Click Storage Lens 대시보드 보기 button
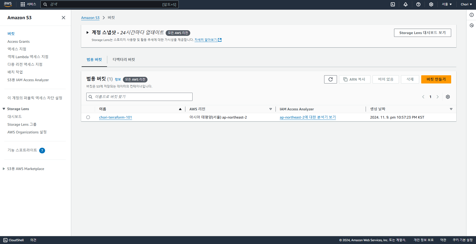Viewport: 476px width, 244px height. [x=422, y=33]
